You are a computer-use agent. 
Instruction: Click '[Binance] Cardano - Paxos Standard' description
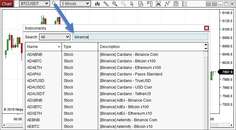131,74
